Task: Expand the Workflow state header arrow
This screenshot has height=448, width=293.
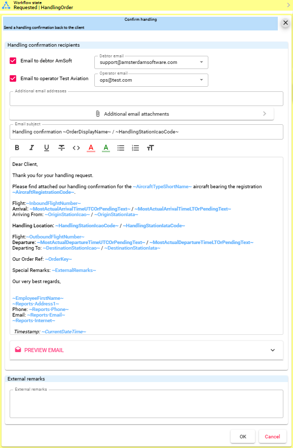Action: (x=288, y=5)
